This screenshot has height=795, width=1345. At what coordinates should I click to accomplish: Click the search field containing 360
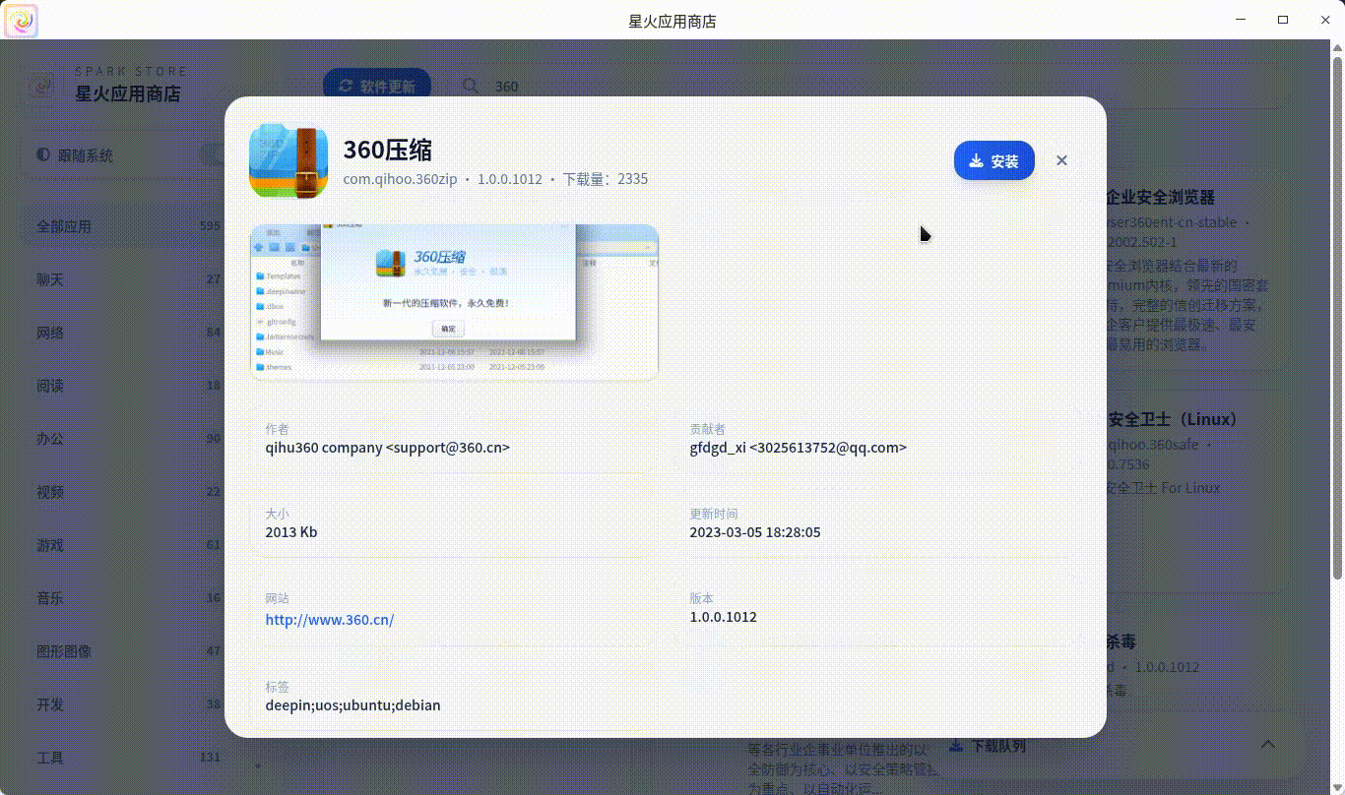(x=506, y=87)
